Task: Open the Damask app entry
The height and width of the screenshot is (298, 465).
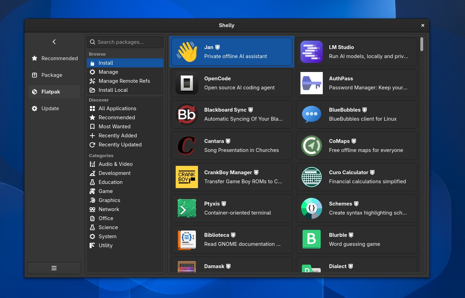Action: [x=232, y=265]
